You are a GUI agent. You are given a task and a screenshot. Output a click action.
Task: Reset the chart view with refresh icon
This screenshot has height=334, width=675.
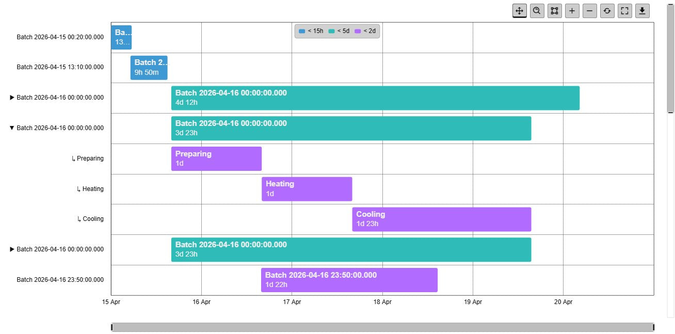(607, 11)
